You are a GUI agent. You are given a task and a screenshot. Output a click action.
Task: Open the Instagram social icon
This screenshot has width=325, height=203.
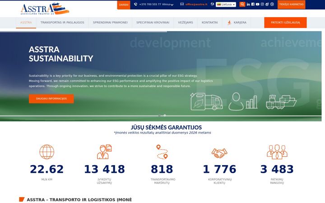262,4
